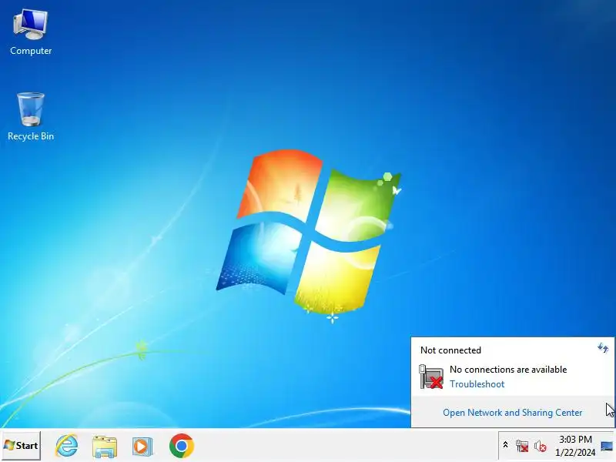Image resolution: width=616 pixels, height=462 pixels.
Task: Click the "Not connected" text
Action: tap(450, 350)
